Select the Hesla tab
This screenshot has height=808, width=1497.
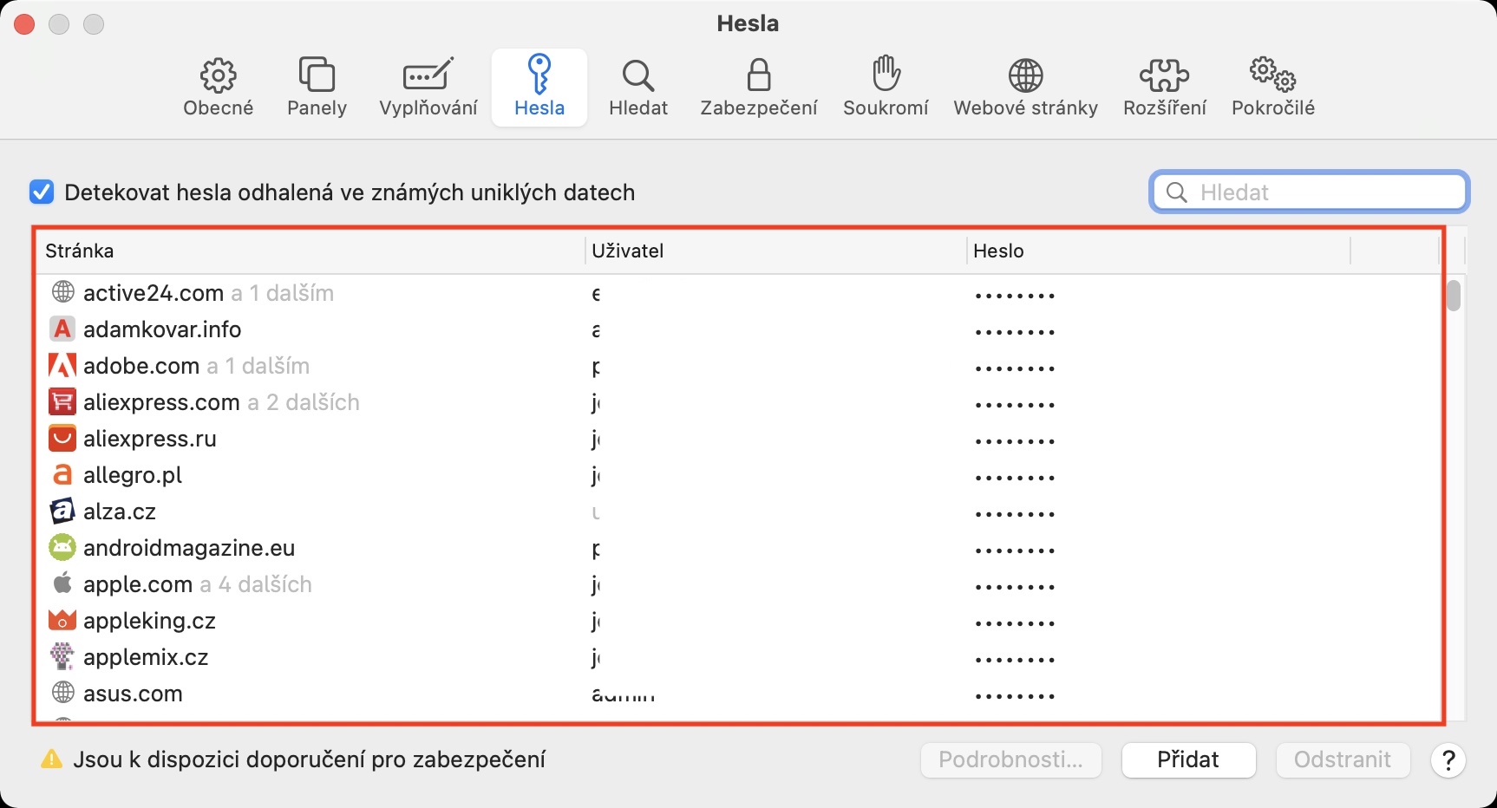[x=539, y=87]
